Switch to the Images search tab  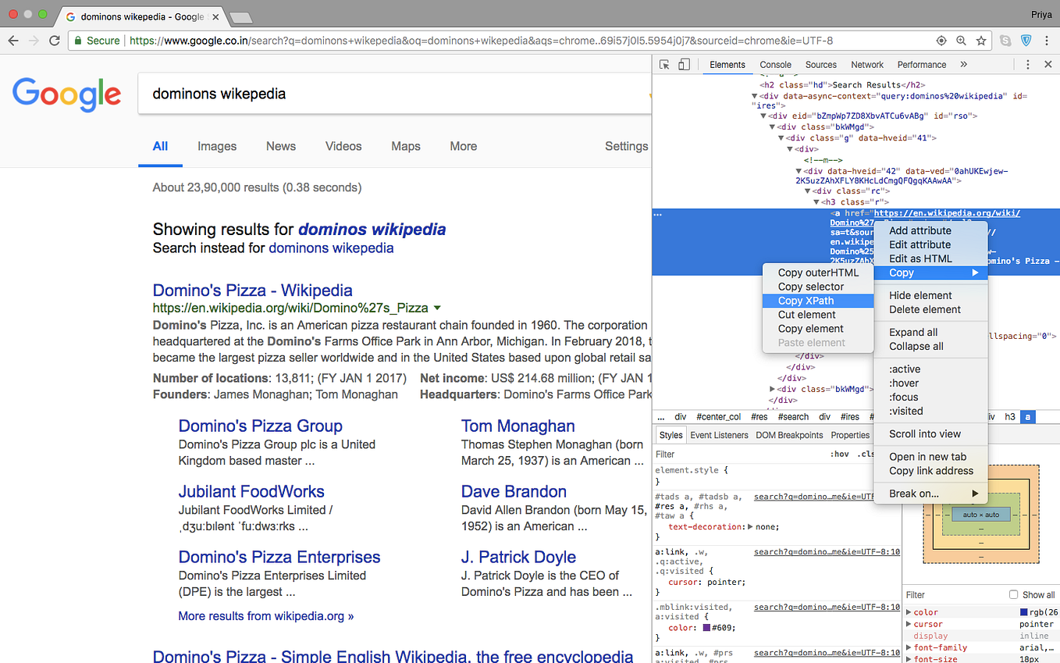pos(217,146)
